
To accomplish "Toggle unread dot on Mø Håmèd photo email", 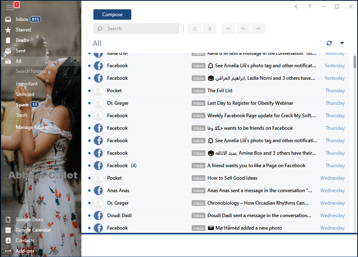I will 89,228.
